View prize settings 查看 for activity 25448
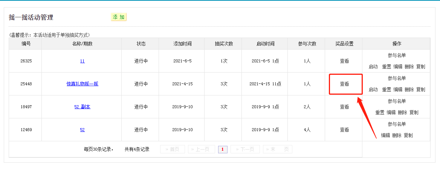 tap(344, 84)
